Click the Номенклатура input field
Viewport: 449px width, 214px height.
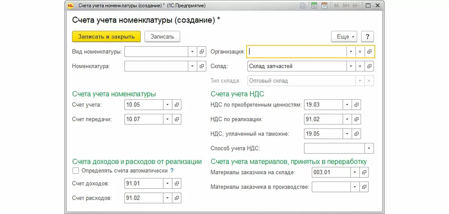156,66
